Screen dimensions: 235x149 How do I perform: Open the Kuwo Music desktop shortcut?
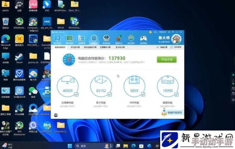[x=19, y=40]
